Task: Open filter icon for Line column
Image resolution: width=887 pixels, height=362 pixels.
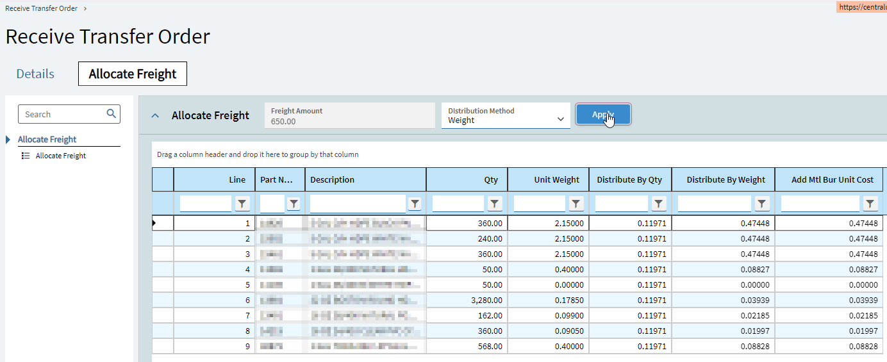Action: tap(242, 204)
